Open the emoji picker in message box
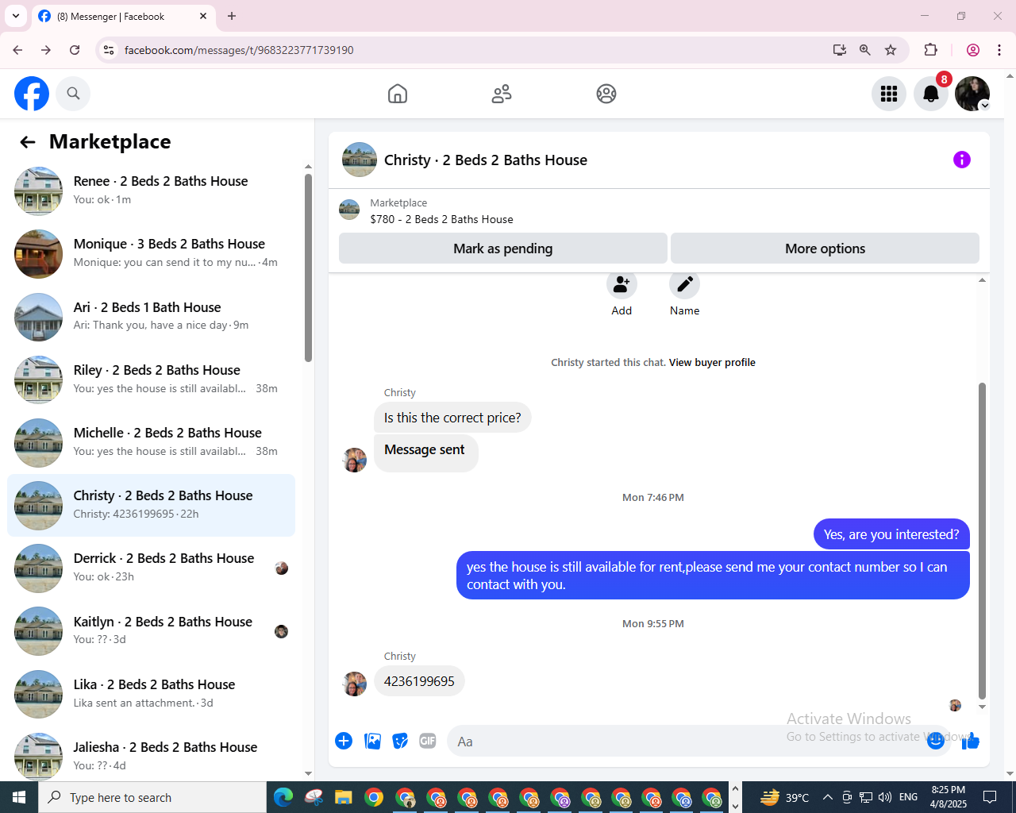The height and width of the screenshot is (813, 1016). click(936, 741)
